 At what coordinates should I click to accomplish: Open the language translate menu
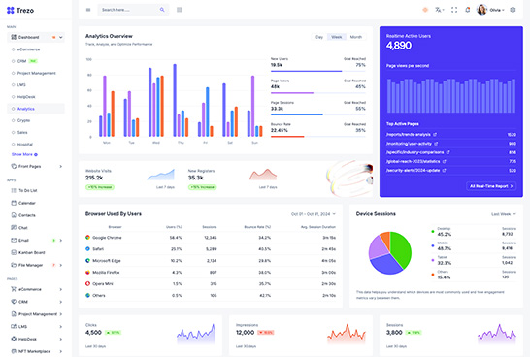tap(439, 10)
